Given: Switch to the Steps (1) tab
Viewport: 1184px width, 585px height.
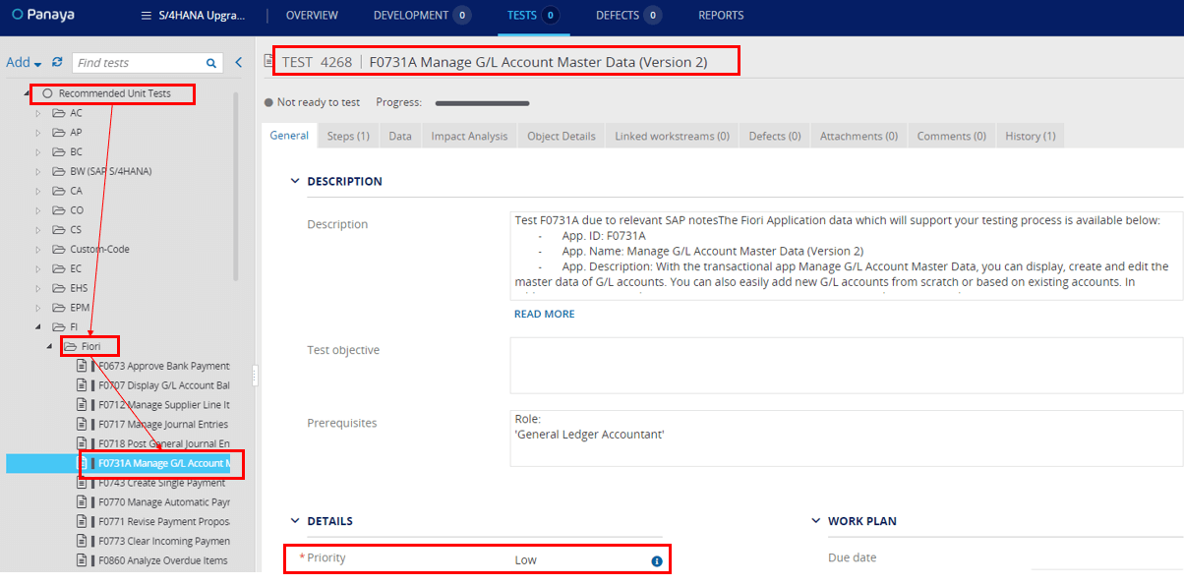Looking at the screenshot, I should (x=348, y=136).
